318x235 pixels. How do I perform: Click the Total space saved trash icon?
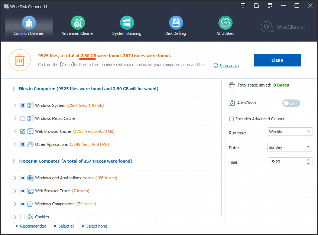tap(231, 85)
